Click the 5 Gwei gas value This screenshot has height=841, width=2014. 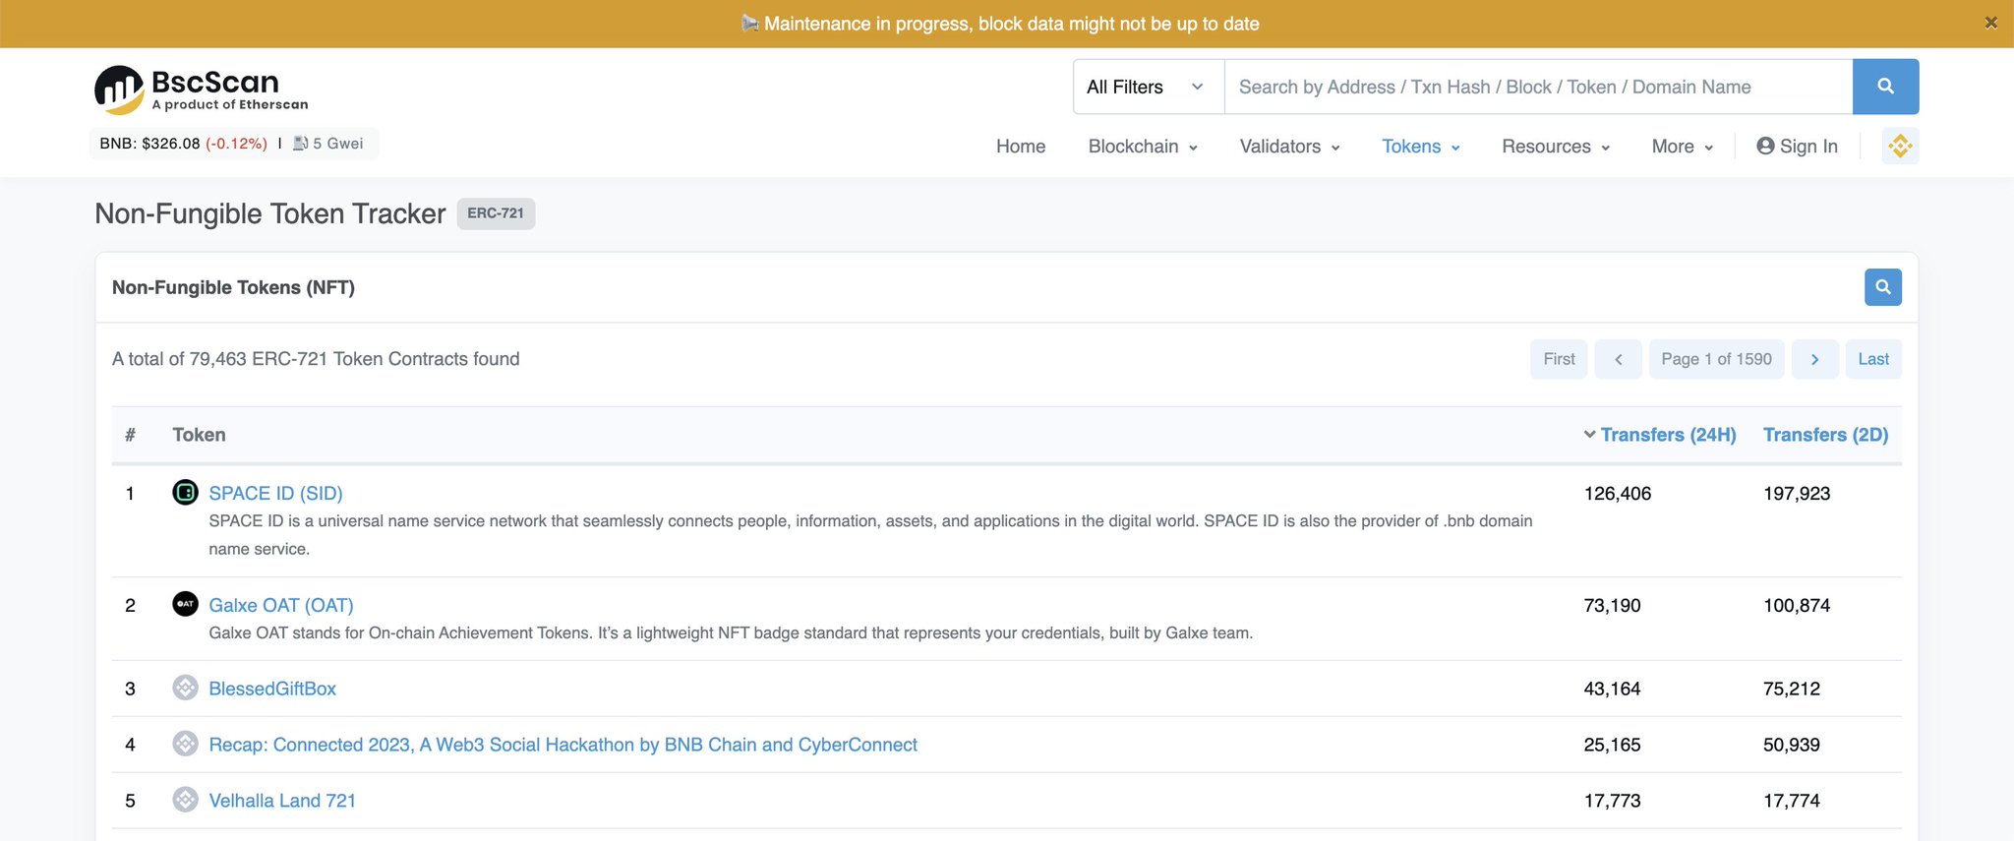click(x=338, y=144)
